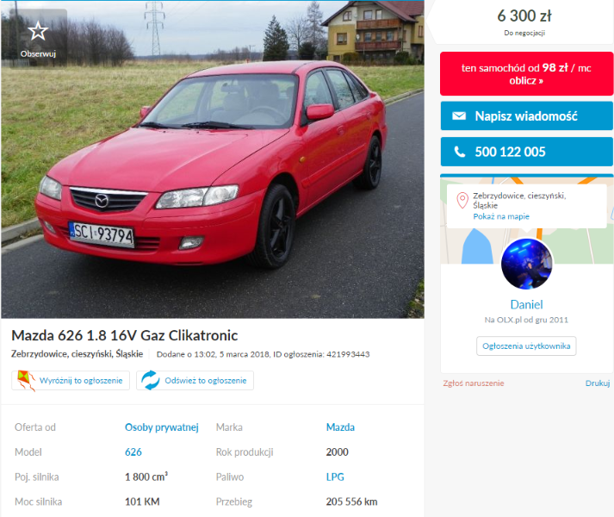Click the kite icon for Wyróżnij
Image resolution: width=614 pixels, height=517 pixels.
[x=26, y=381]
